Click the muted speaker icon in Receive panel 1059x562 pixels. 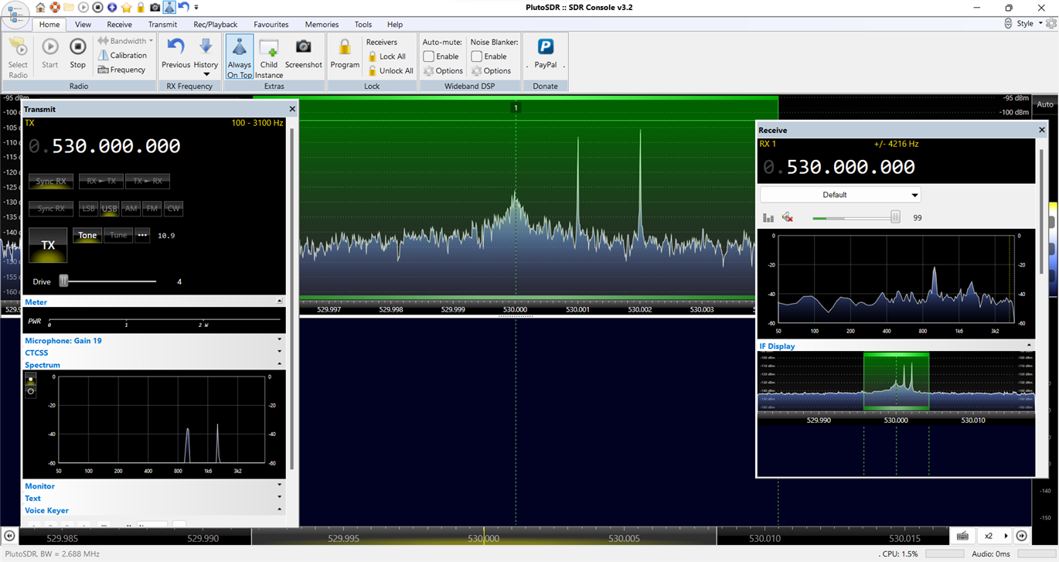click(788, 218)
